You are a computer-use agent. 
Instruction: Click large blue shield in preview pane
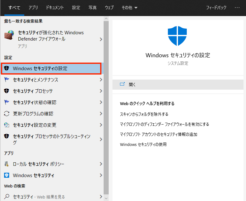tap(177, 36)
